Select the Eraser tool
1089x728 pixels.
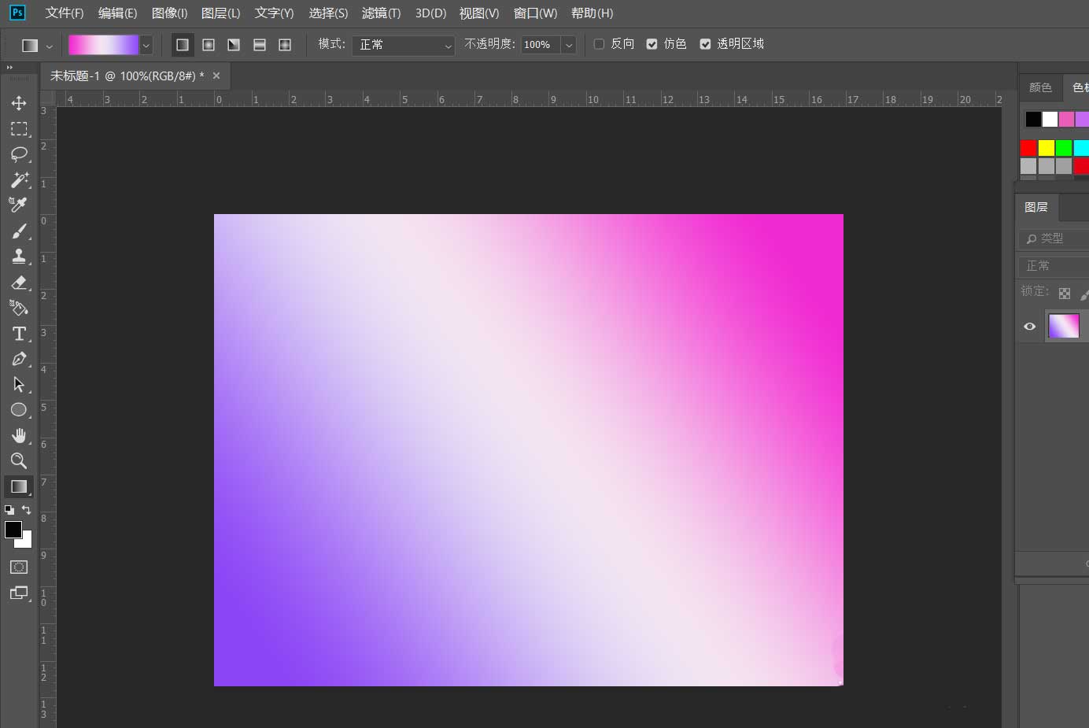coord(19,282)
